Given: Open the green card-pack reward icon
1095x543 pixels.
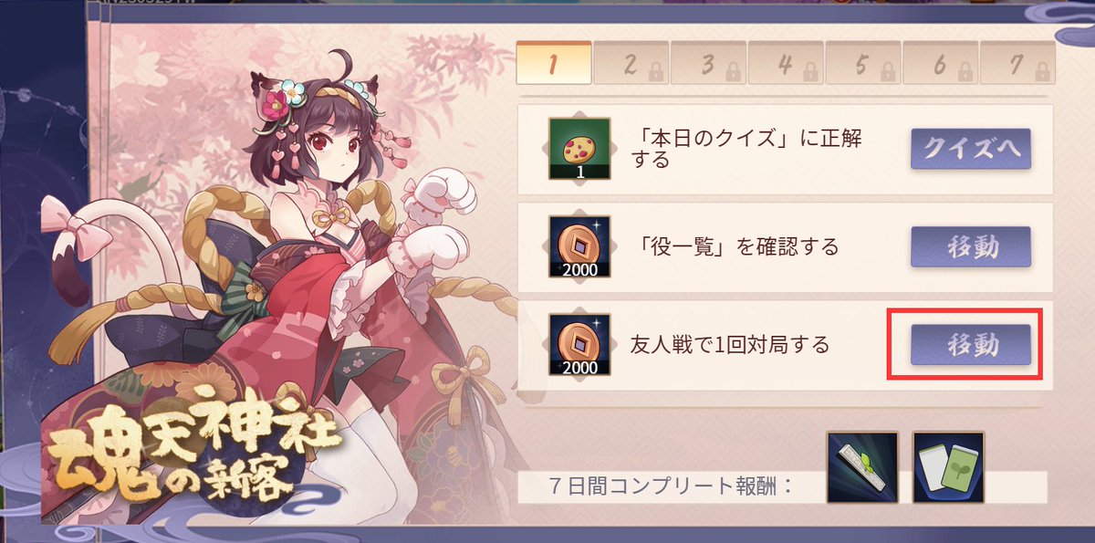Looking at the screenshot, I should (948, 467).
